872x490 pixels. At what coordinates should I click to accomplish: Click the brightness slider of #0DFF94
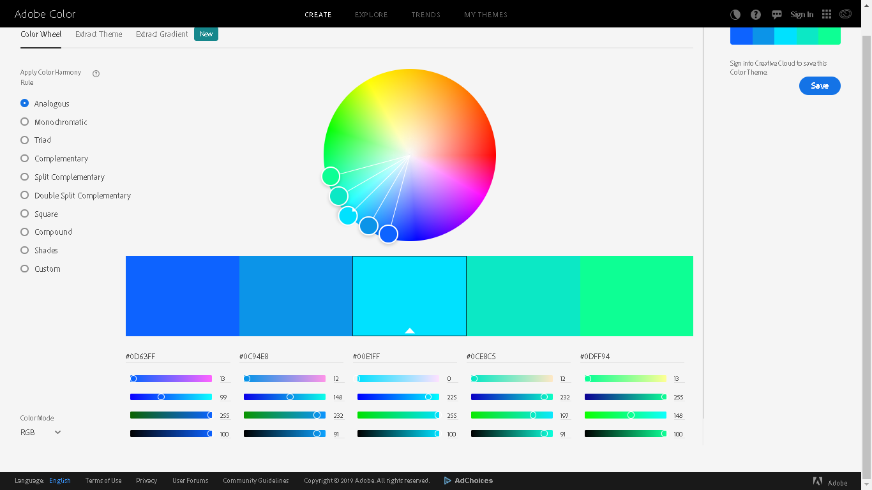click(x=626, y=434)
